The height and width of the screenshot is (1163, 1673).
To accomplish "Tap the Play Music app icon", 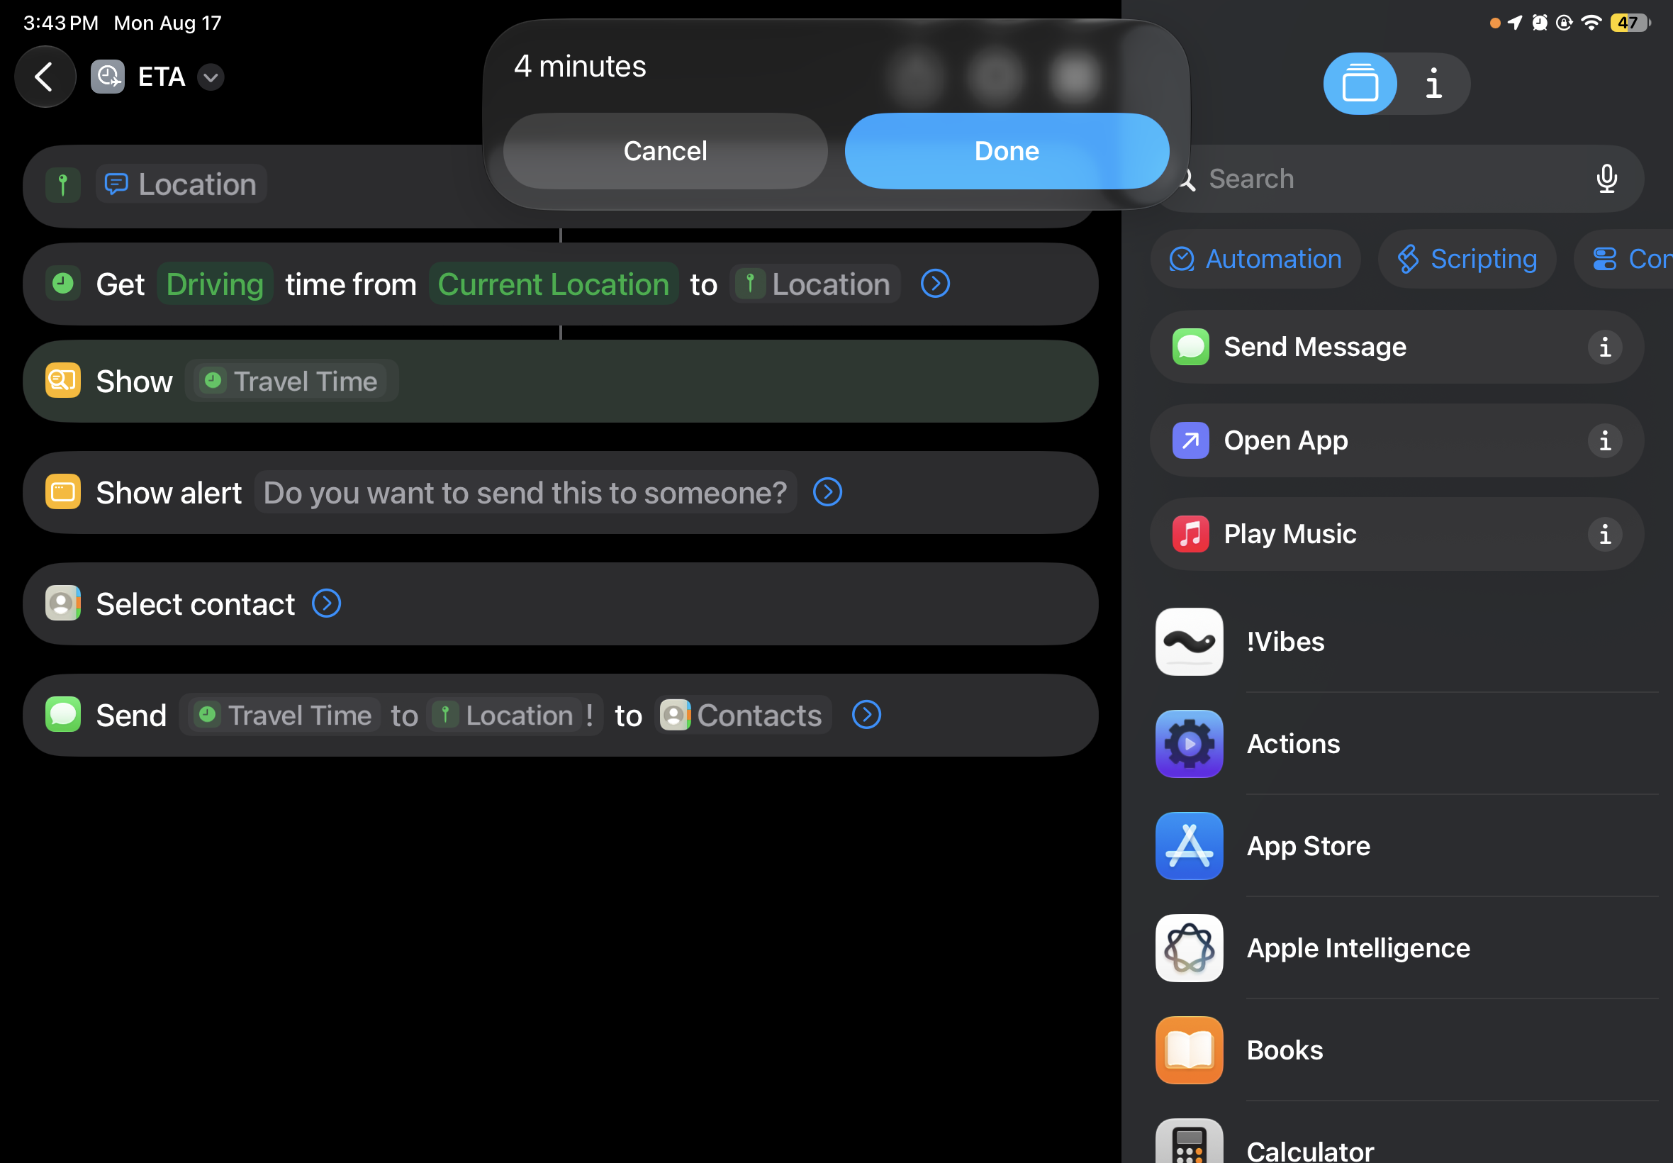I will [x=1191, y=534].
